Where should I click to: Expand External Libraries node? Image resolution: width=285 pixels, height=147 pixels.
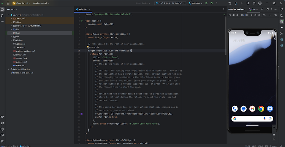(x=8, y=69)
